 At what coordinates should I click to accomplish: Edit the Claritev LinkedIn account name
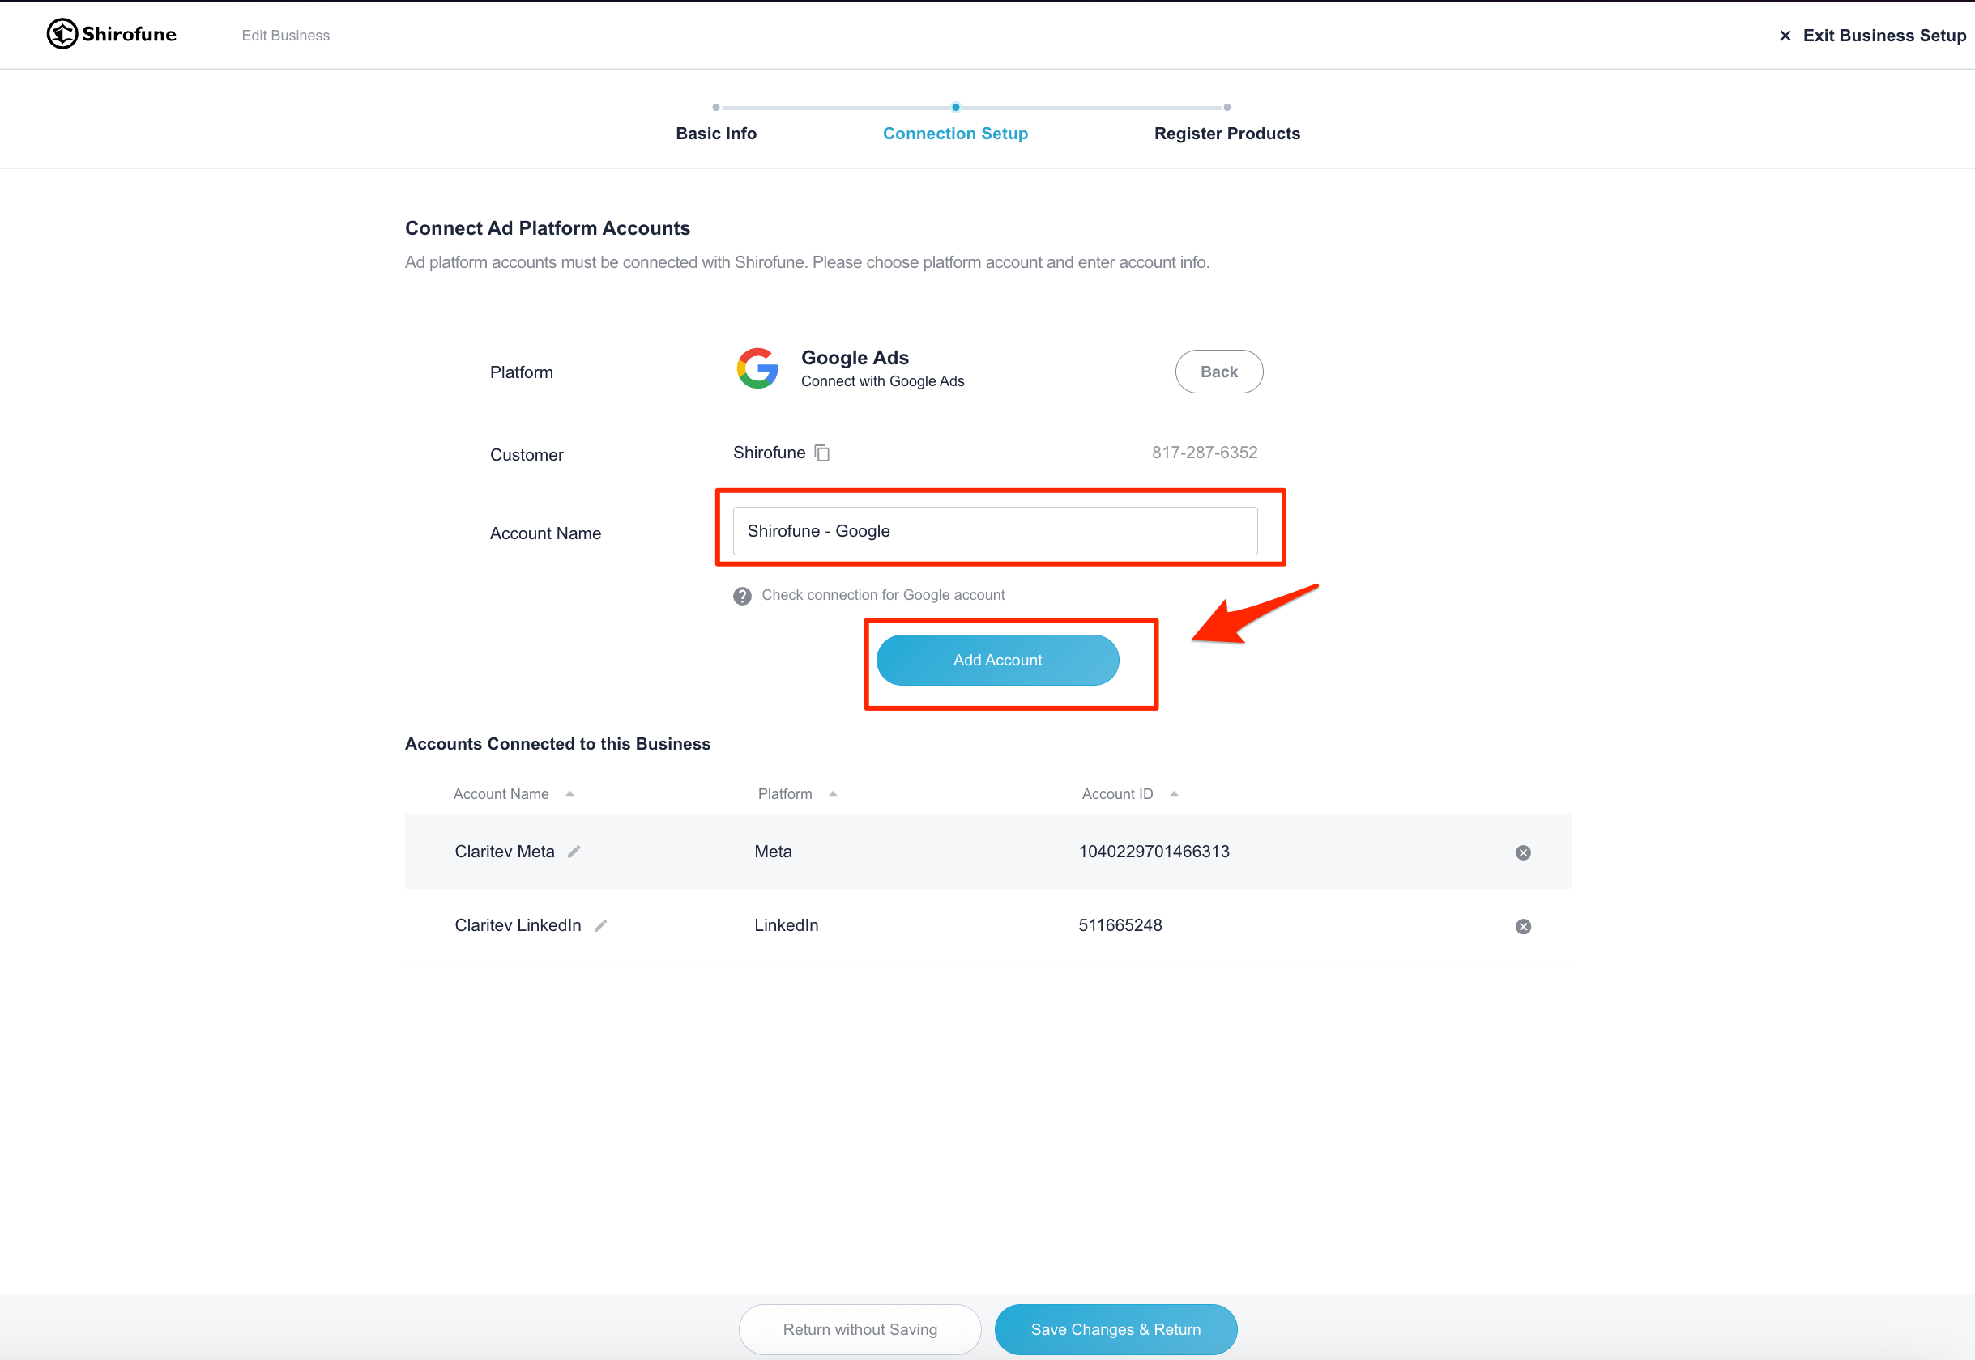[600, 925]
